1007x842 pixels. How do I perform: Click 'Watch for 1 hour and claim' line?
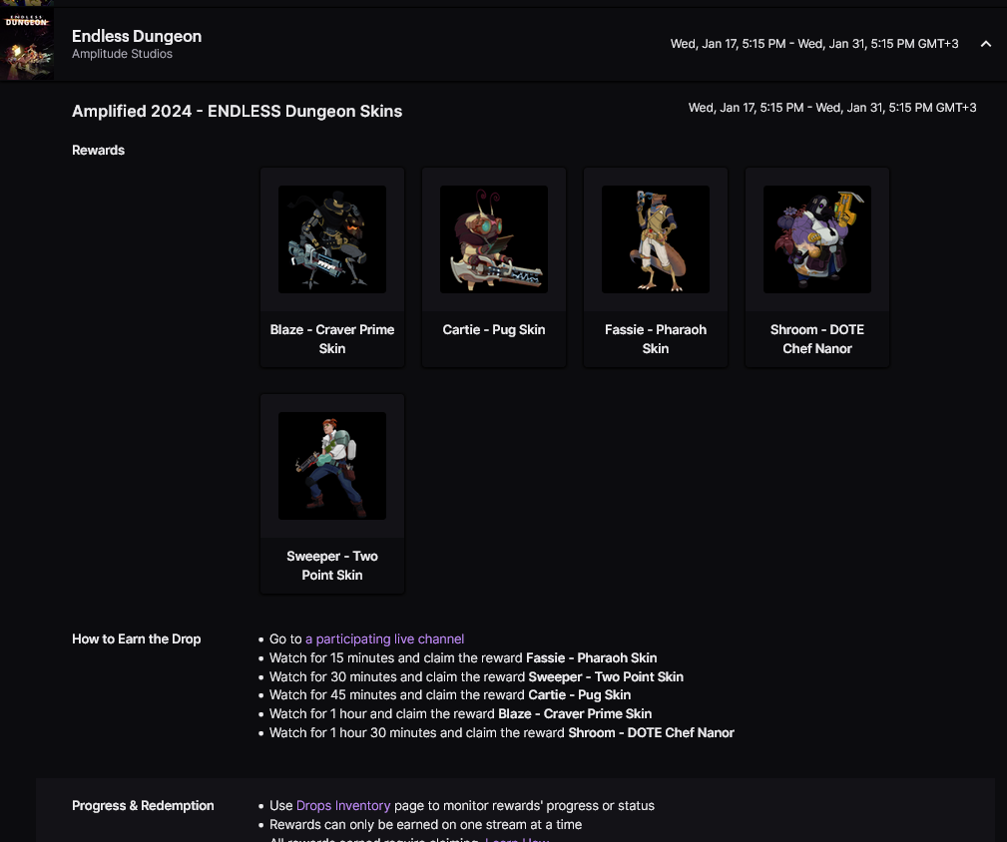click(x=460, y=713)
